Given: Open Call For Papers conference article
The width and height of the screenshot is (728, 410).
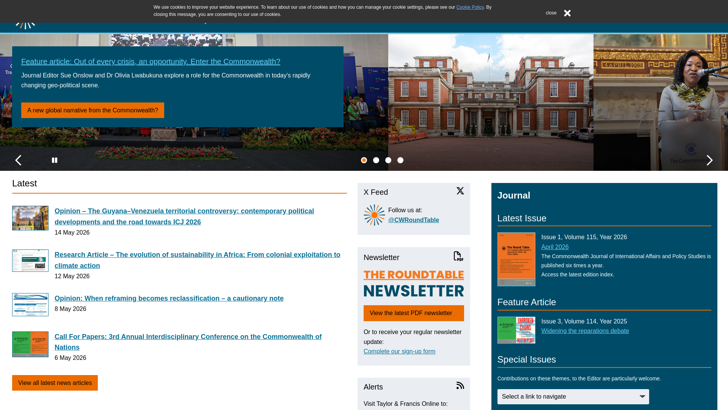Looking at the screenshot, I should [188, 342].
